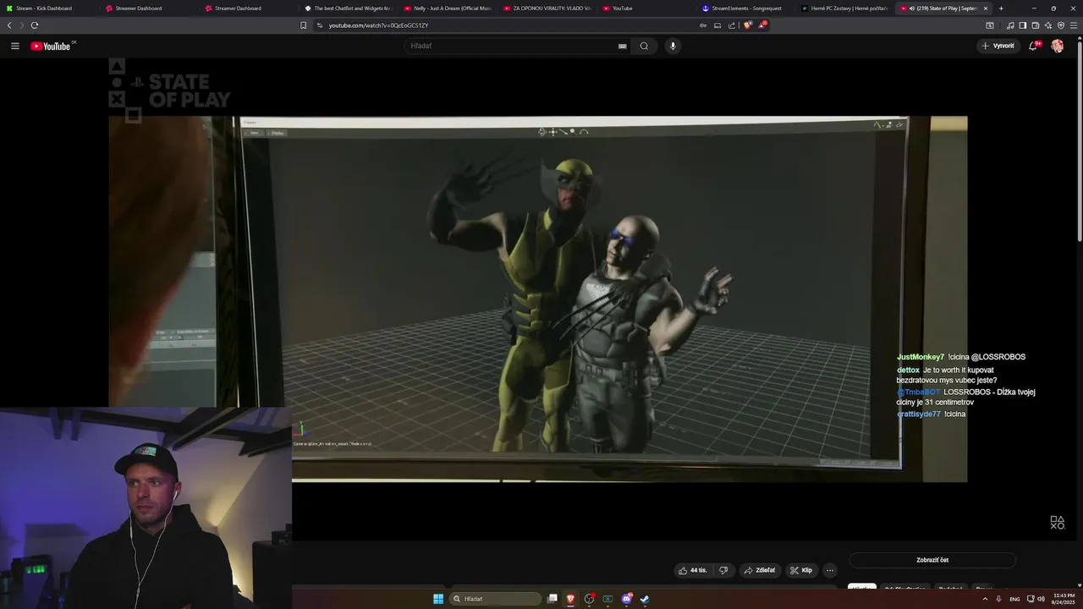Switch to ZA OPONOU VIRALITY tab
The image size is (1083, 609).
click(x=547, y=8)
